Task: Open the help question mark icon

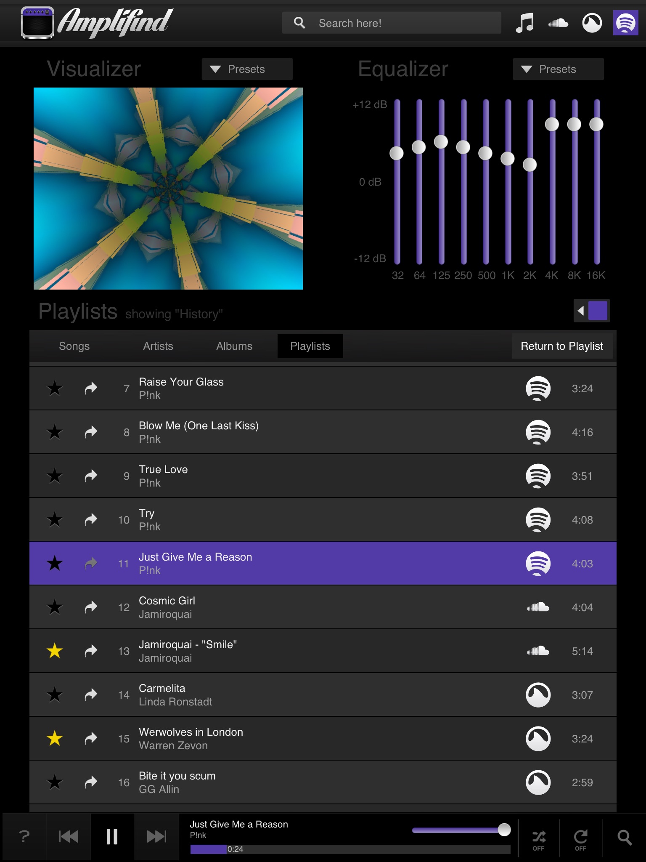Action: (24, 836)
